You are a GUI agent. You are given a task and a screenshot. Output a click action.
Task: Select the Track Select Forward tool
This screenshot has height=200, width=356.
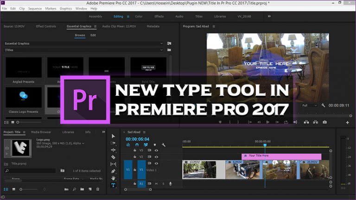(113, 143)
